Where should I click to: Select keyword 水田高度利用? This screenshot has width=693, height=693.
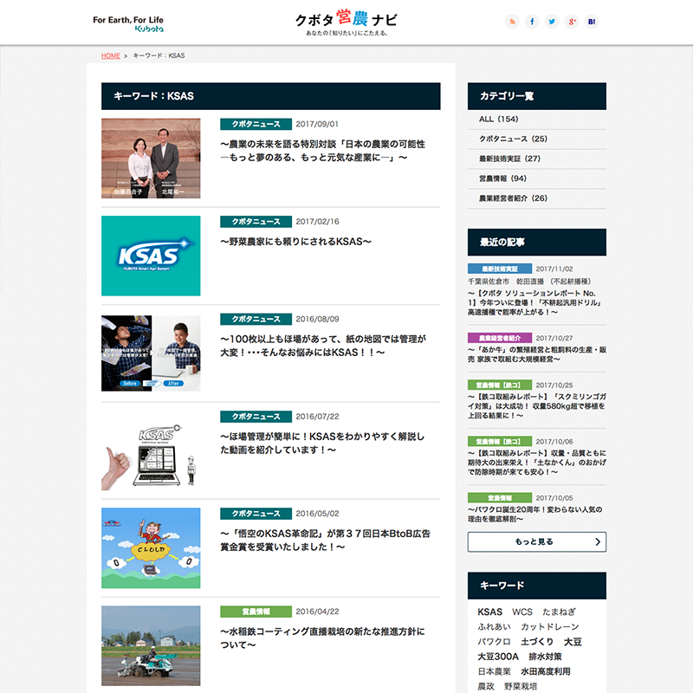click(546, 672)
